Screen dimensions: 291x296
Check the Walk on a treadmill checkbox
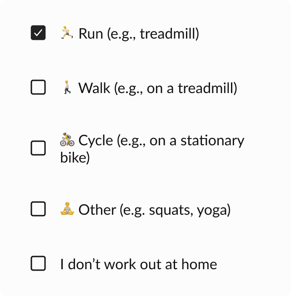38,87
